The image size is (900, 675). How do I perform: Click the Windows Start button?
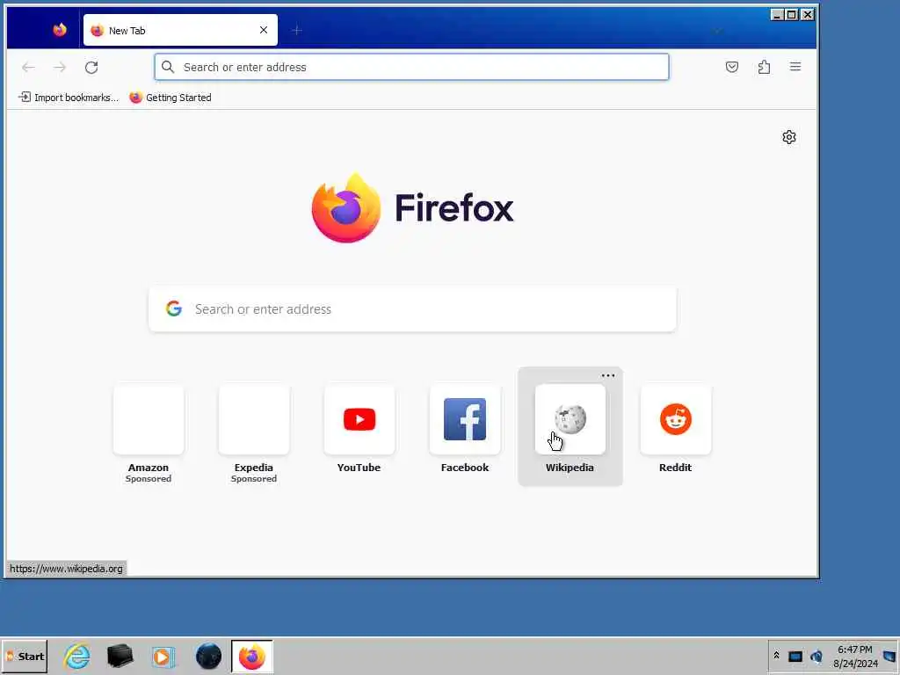pyautogui.click(x=25, y=656)
